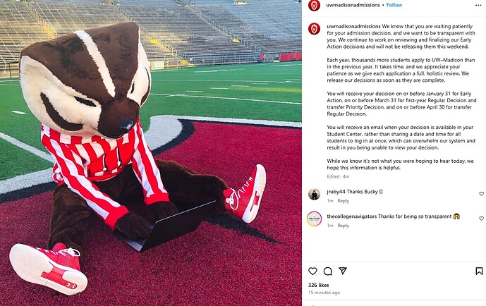
Task: Click the 15 minutes ago timestamp
Action: [x=324, y=293]
